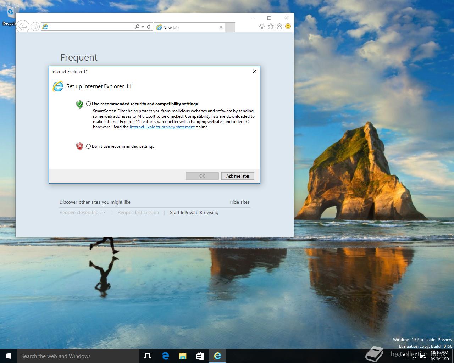Click Set up Internet Explorer 11 heading

pyautogui.click(x=99, y=86)
